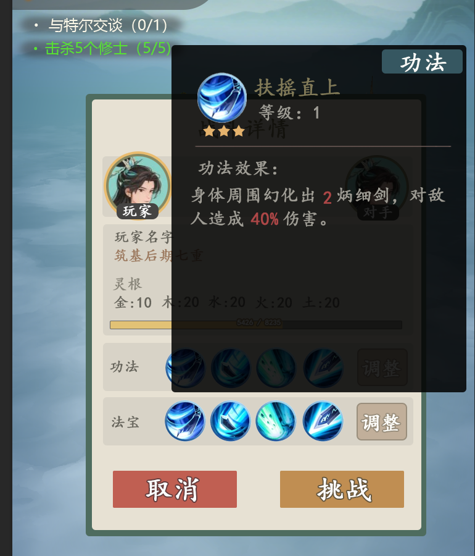
Task: Click the red 取消 button
Action: coord(175,489)
